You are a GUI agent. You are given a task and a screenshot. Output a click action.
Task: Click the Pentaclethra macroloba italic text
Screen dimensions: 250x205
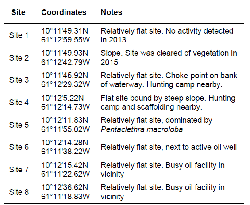click(142, 129)
